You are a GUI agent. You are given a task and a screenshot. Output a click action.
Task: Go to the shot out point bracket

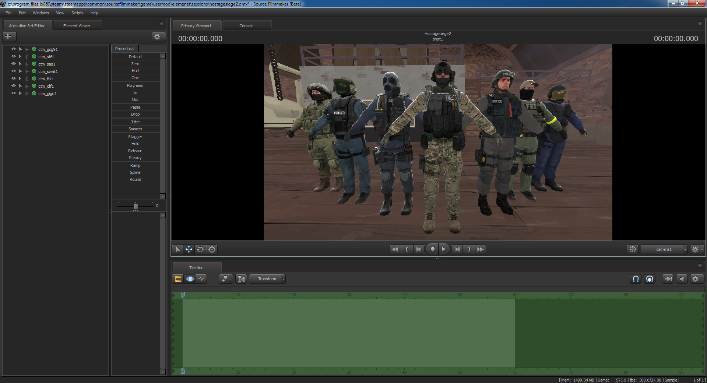point(469,249)
